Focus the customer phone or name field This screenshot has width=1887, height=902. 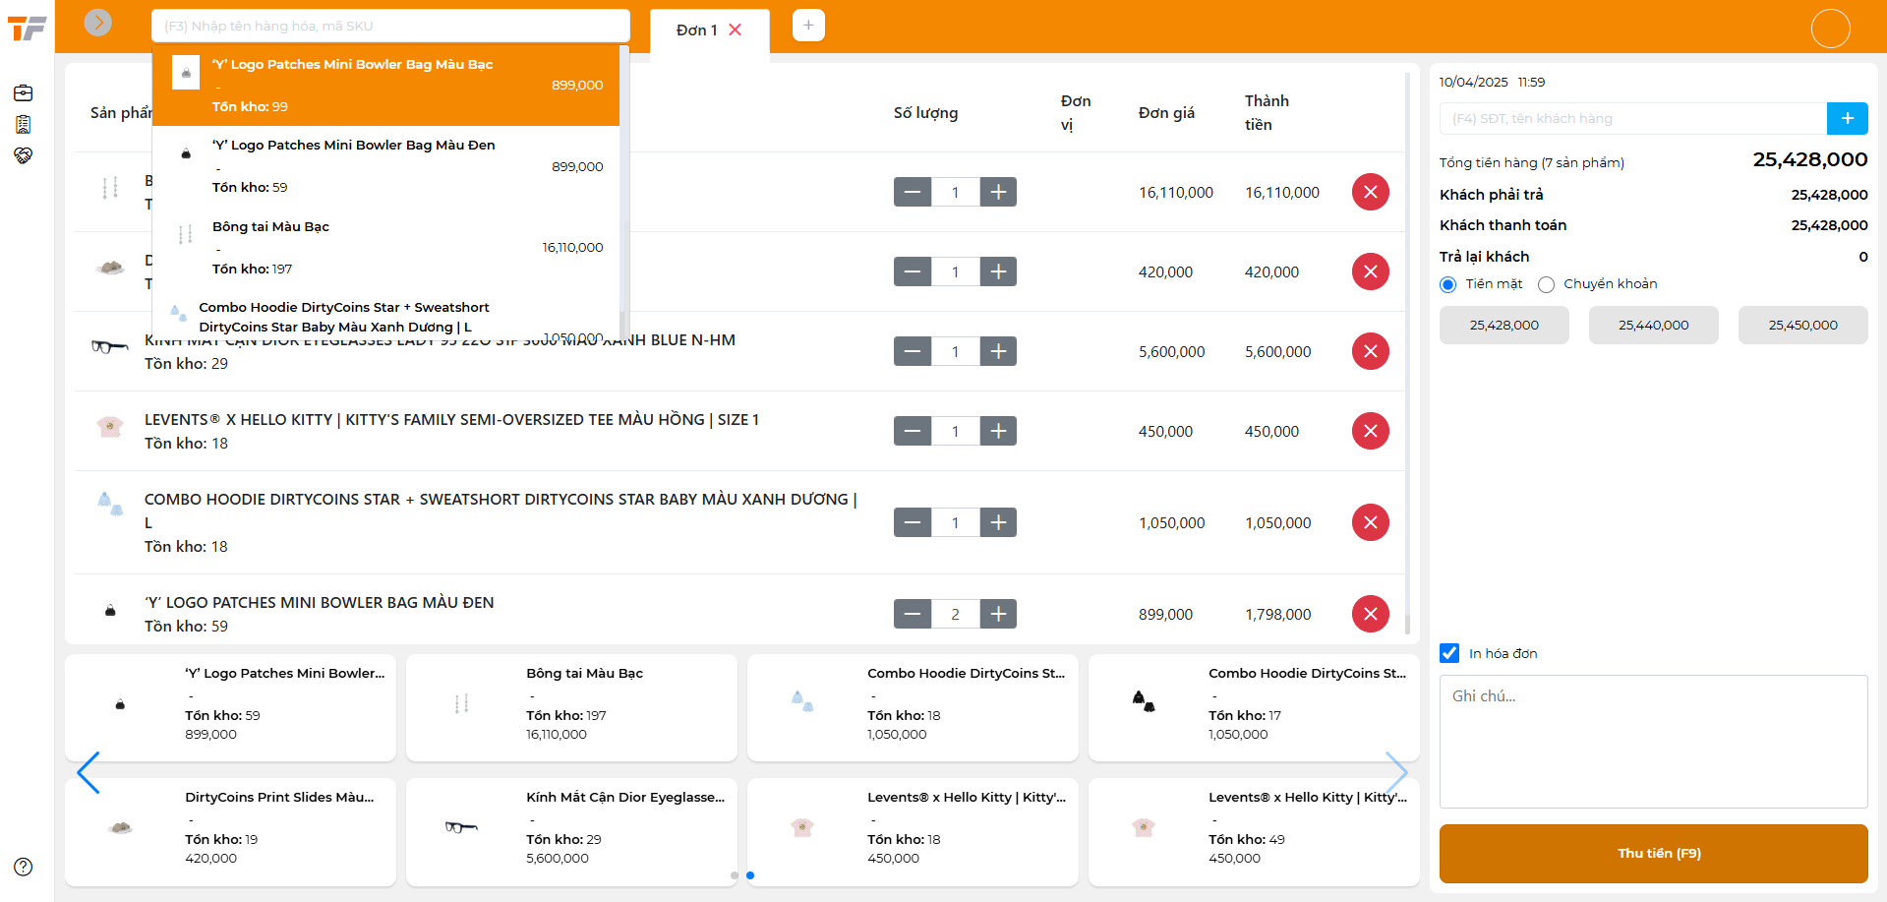[1633, 118]
